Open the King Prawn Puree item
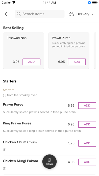 coord(17,123)
